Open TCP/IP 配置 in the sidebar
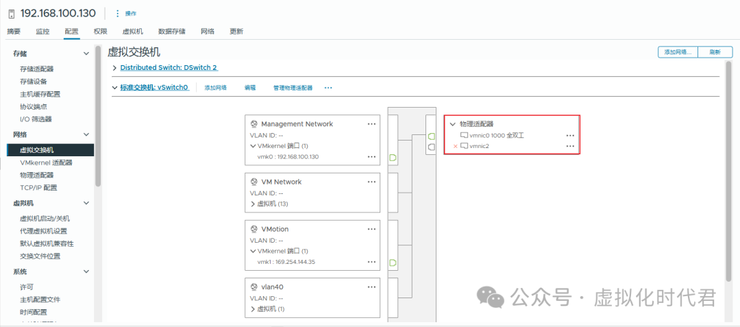Viewport: 740px width, 327px height. (x=38, y=187)
